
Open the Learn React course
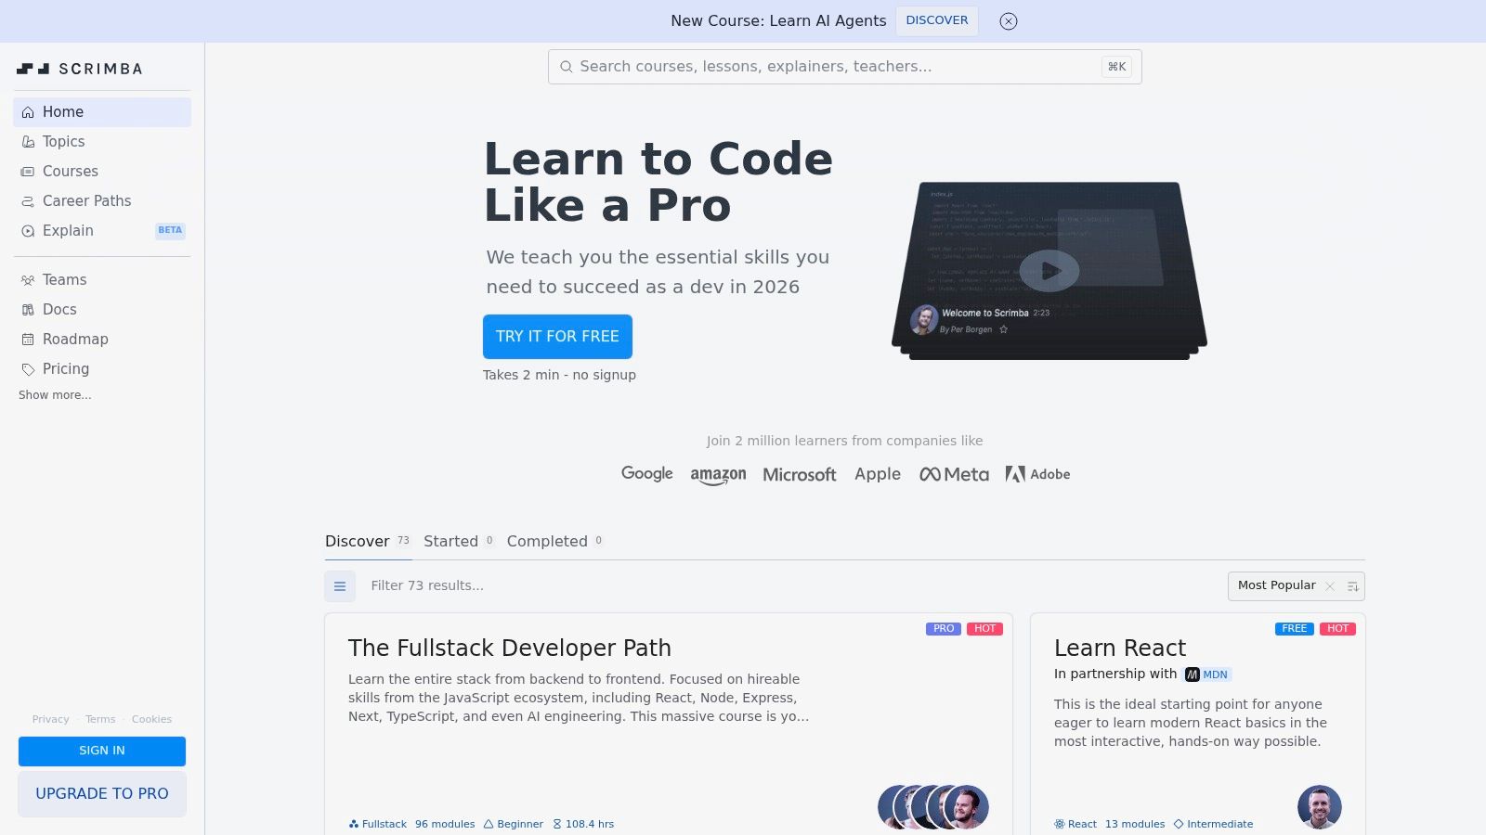pos(1198,724)
